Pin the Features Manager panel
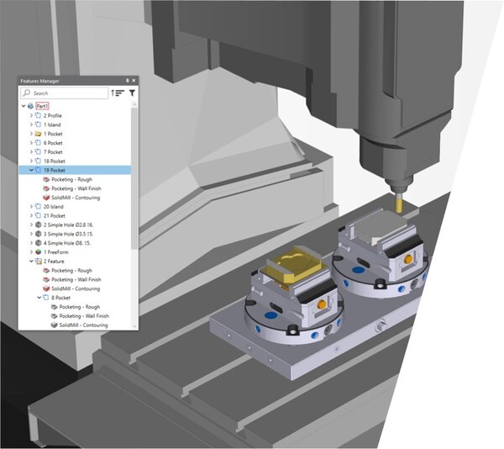The width and height of the screenshot is (504, 449). 127,81
